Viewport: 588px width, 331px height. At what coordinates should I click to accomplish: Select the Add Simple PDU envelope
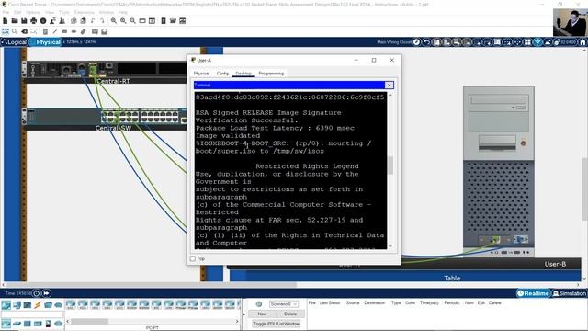pos(95,31)
